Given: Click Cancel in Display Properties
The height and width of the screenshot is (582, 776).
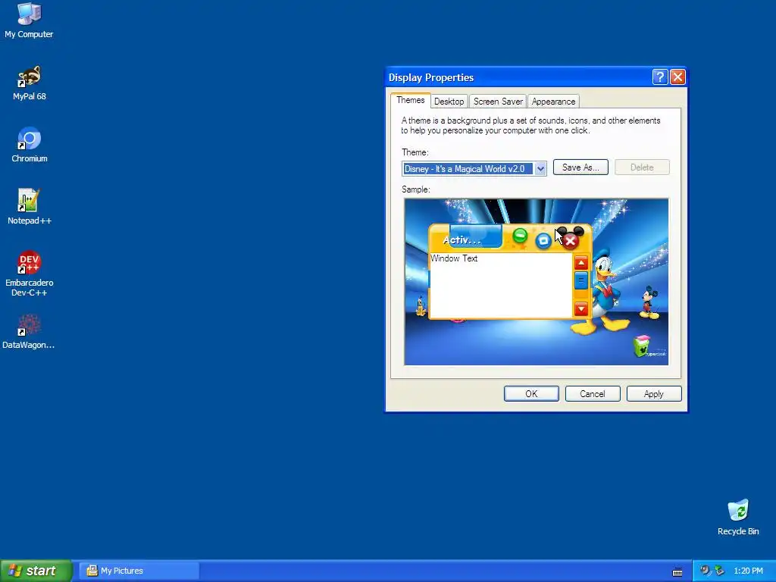Looking at the screenshot, I should [593, 394].
